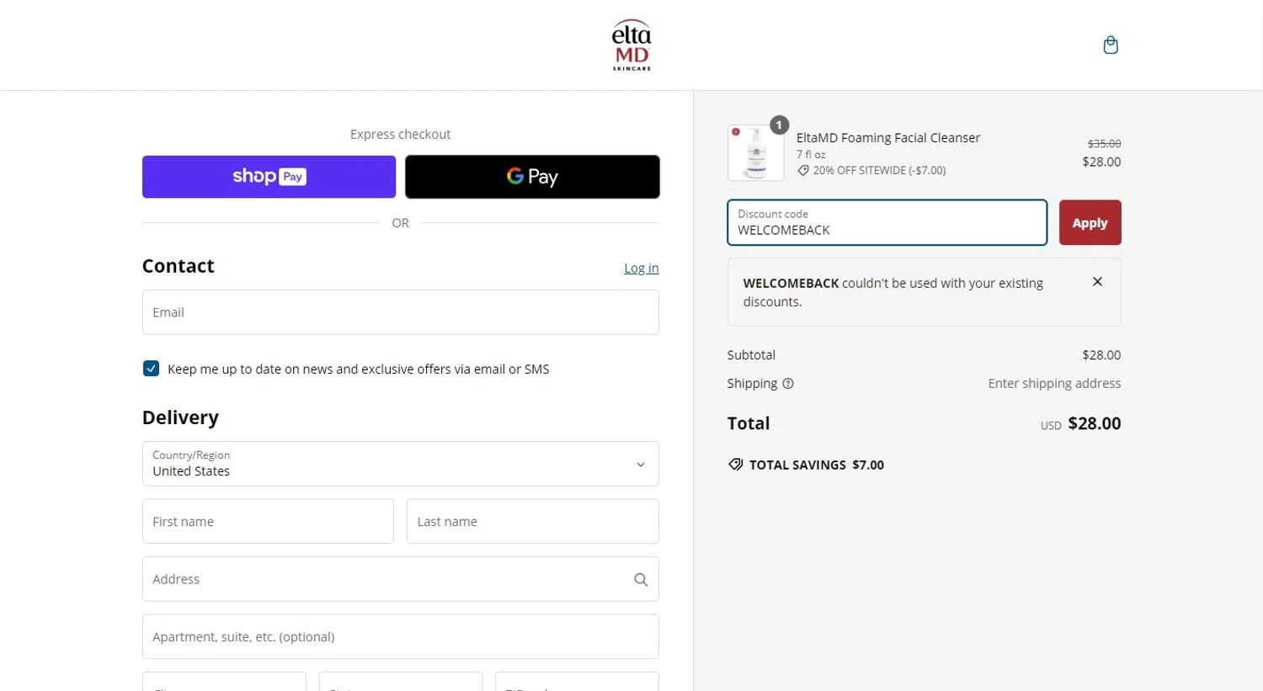Click the Discount code input field
Screen dimensions: 1263x691
(887, 223)
